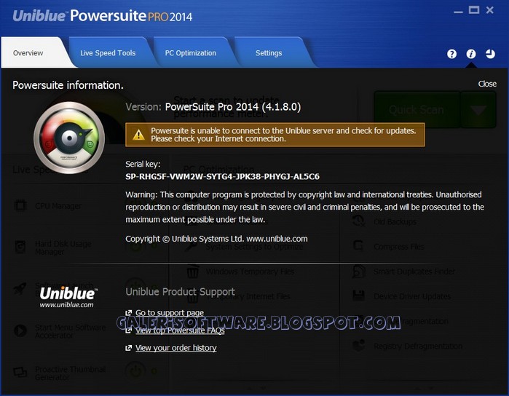Click the update warning triangle icon
Image resolution: width=509 pixels, height=396 pixels.
click(138, 135)
